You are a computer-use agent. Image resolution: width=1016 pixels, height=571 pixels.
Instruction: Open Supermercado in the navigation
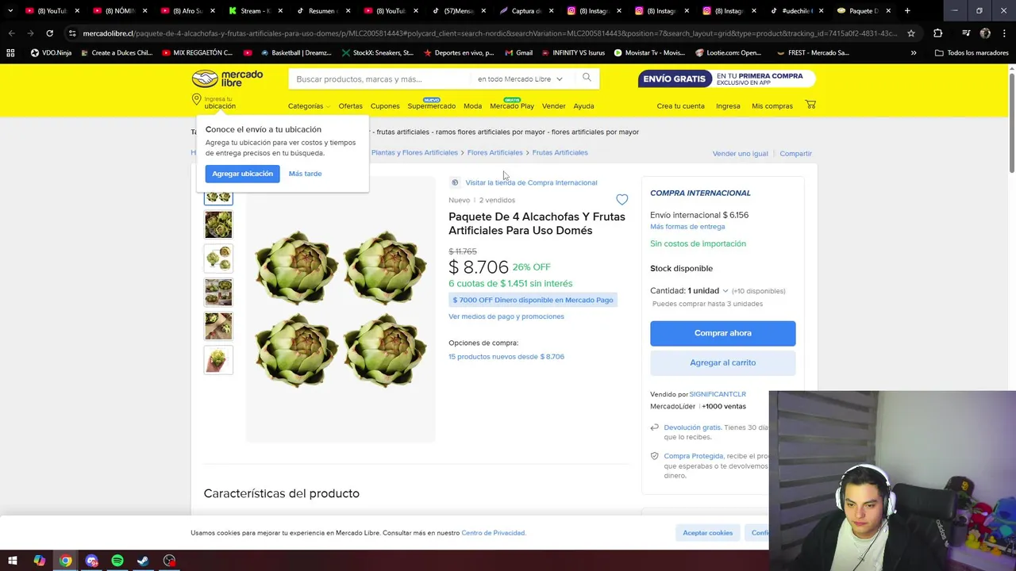tap(431, 106)
